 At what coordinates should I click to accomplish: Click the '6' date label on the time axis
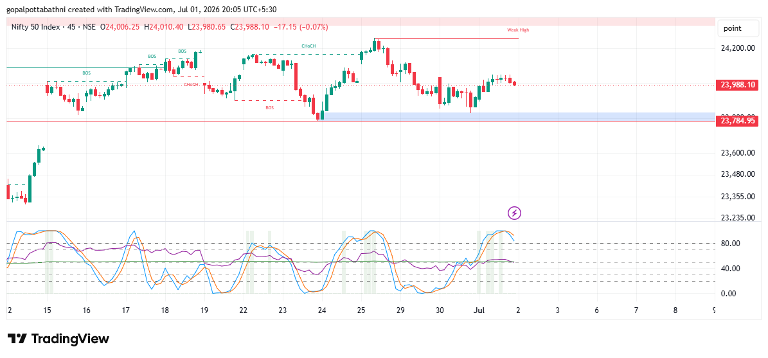[x=596, y=310]
